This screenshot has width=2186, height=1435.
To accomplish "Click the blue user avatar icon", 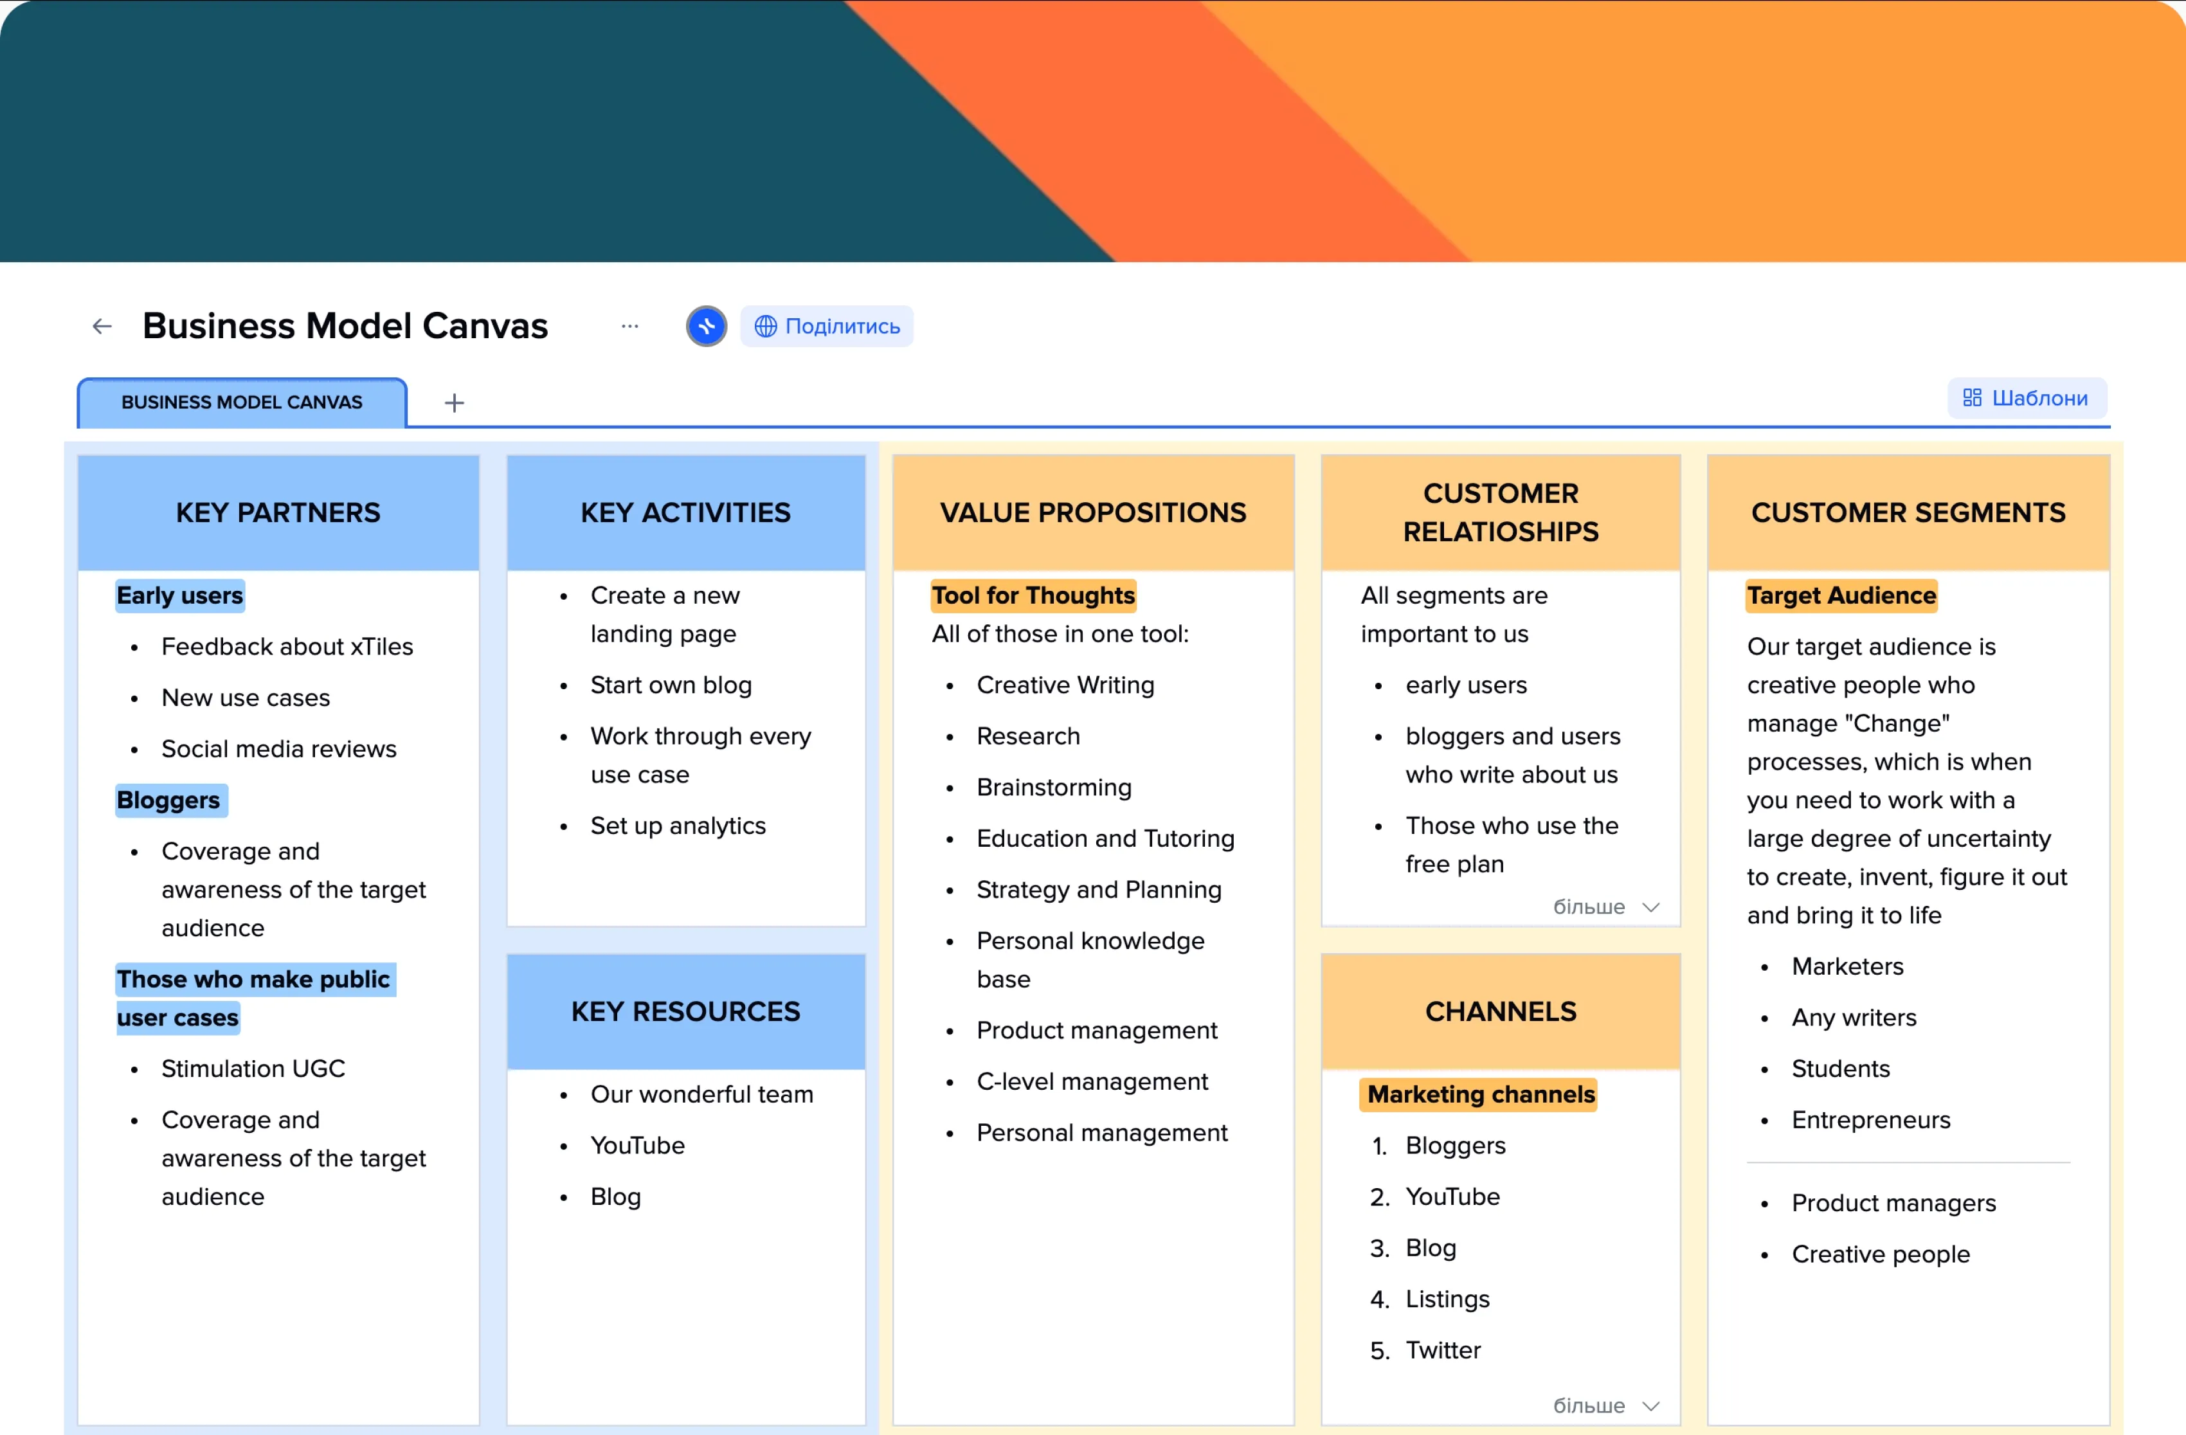I will tap(707, 326).
